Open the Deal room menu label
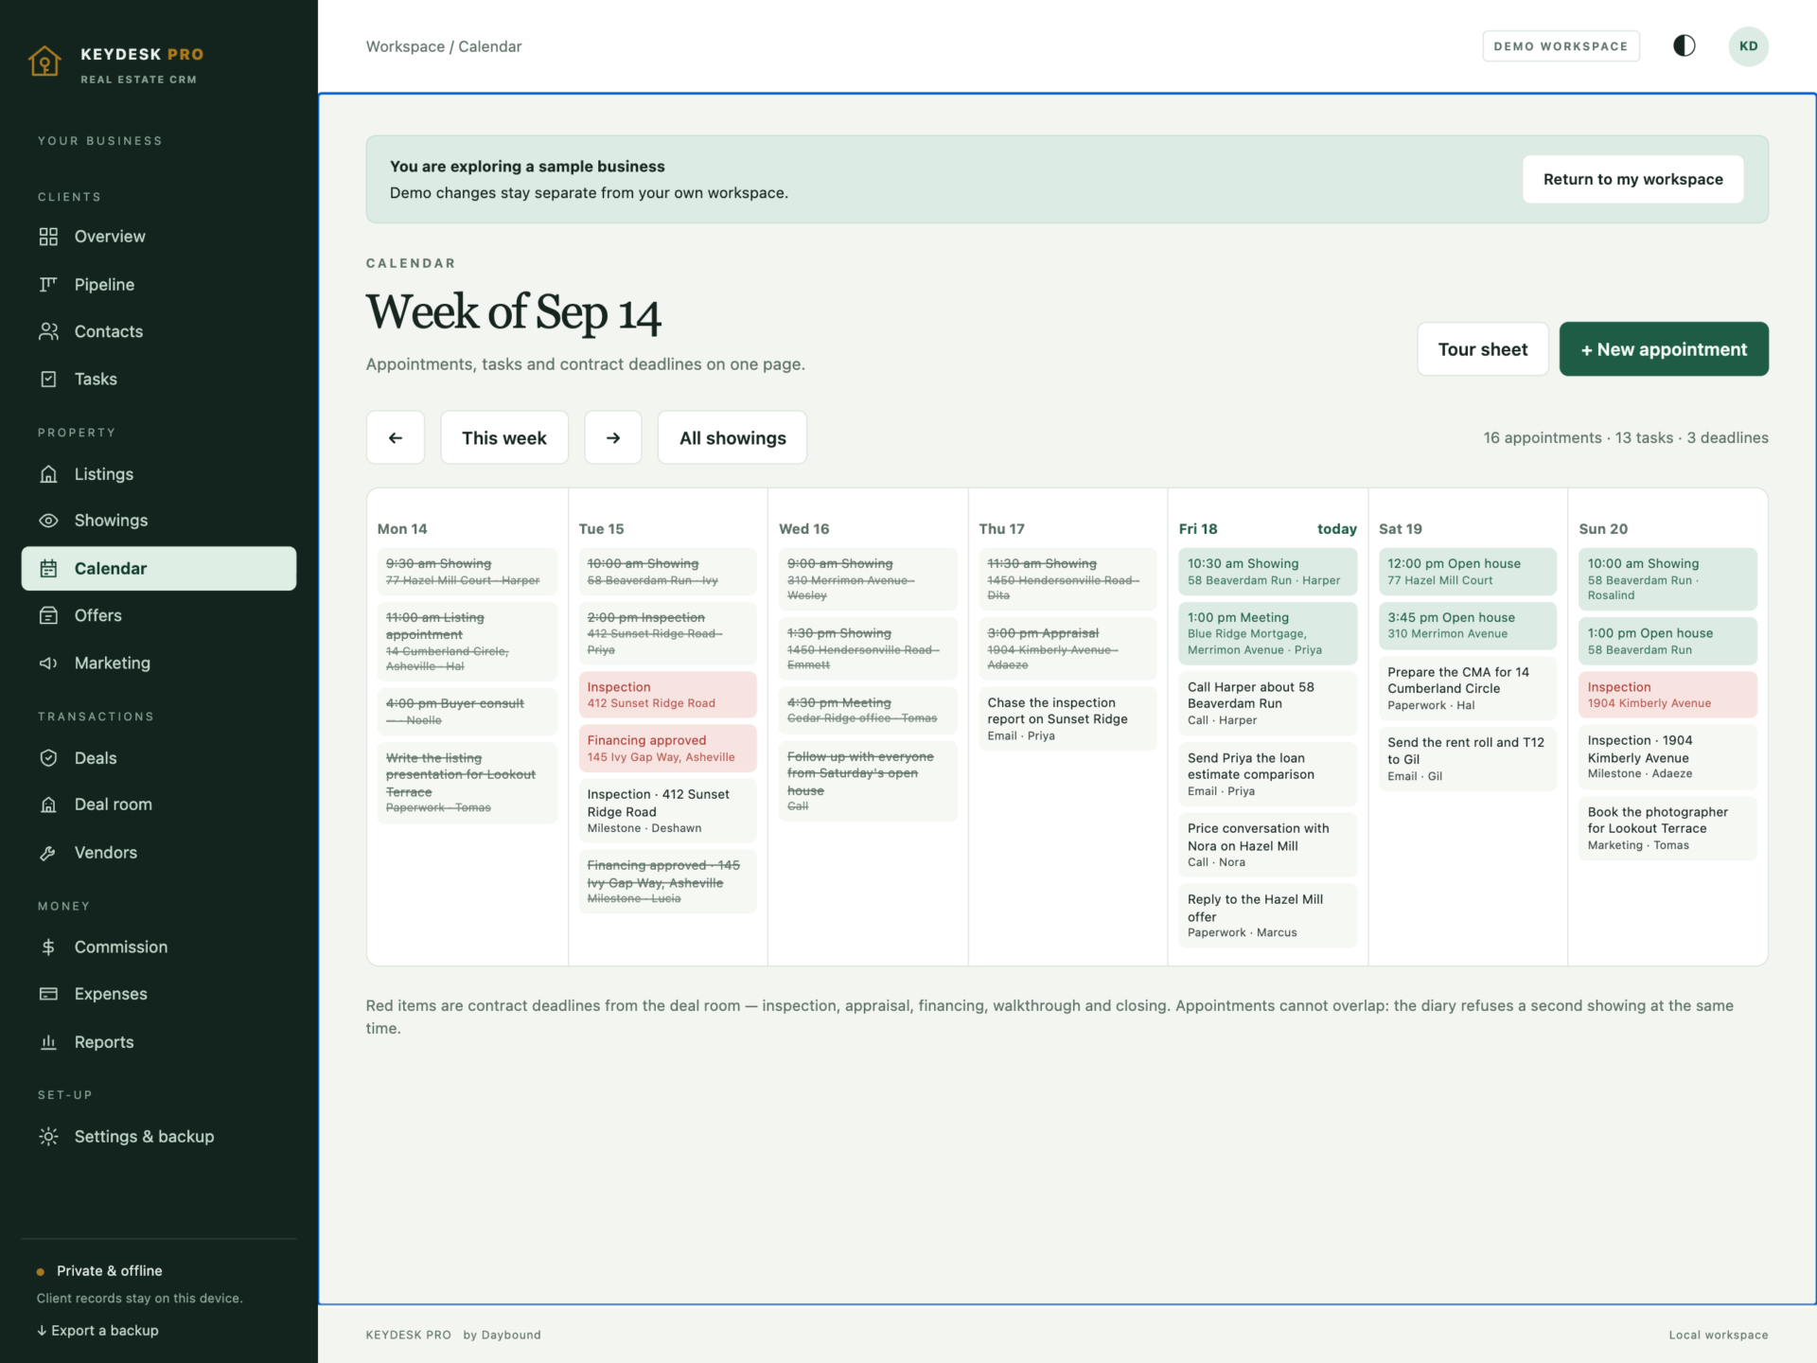 (114, 805)
